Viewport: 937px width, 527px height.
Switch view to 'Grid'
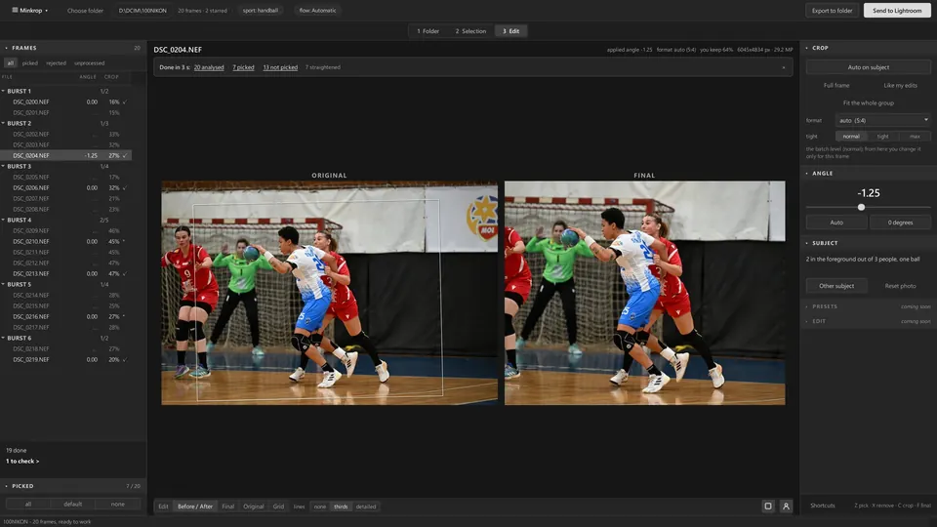pyautogui.click(x=278, y=507)
